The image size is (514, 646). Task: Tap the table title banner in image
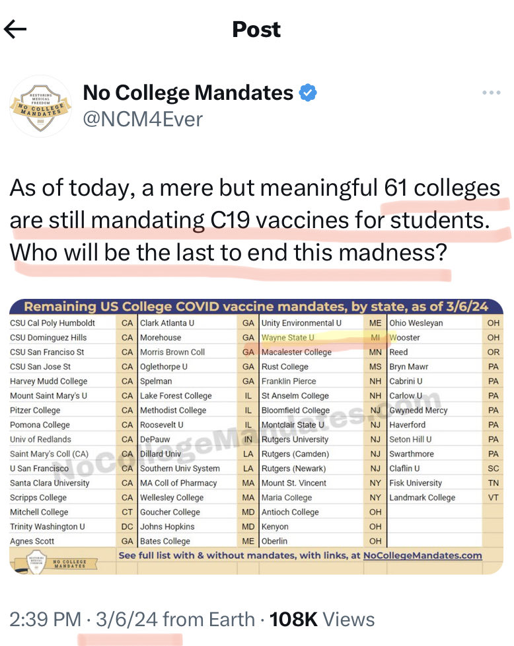256,307
